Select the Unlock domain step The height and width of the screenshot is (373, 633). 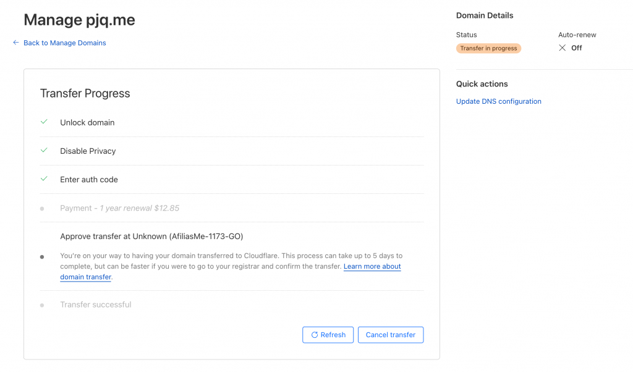pos(87,122)
